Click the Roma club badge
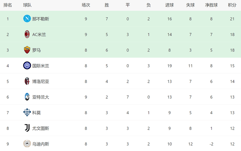241x151 pixels. coord(27,50)
